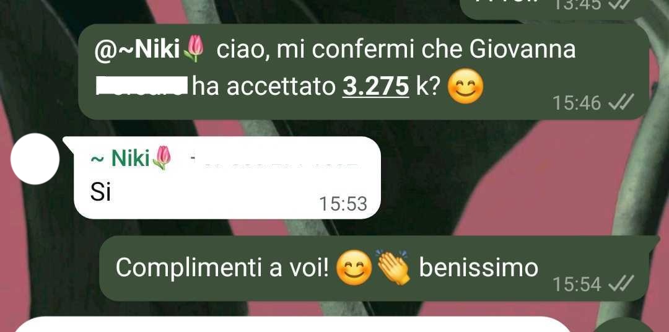Select the 15:46 timestamp

577,103
